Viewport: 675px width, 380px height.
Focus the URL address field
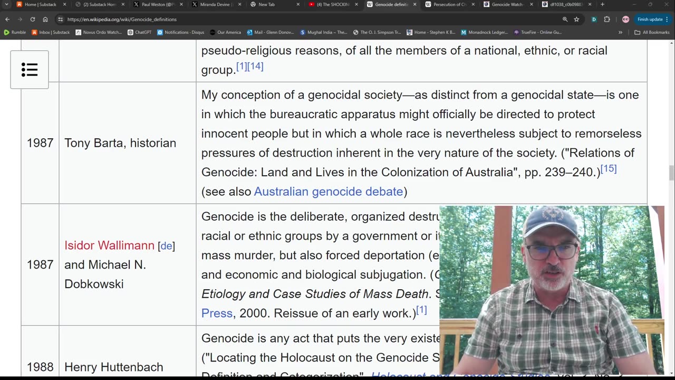[x=311, y=20]
